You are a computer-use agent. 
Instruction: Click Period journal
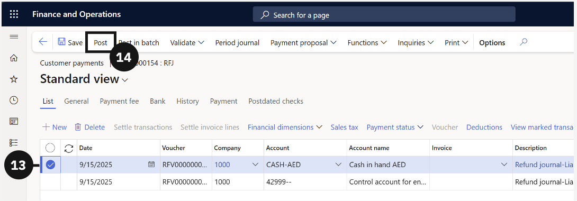pos(237,43)
